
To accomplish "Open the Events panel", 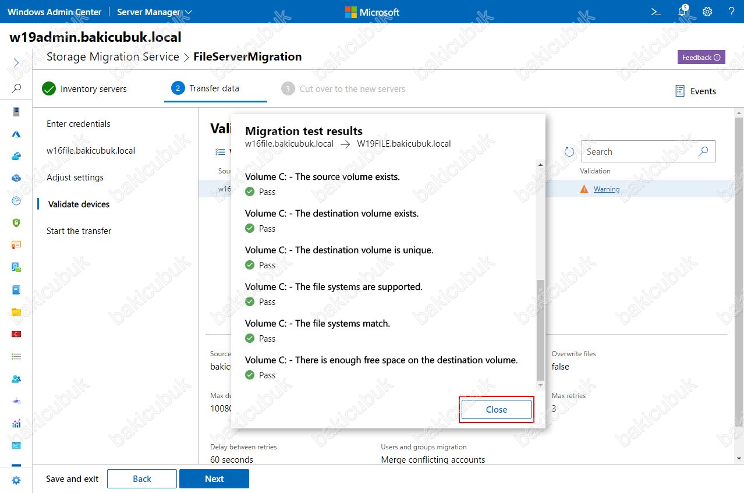I will pyautogui.click(x=696, y=91).
